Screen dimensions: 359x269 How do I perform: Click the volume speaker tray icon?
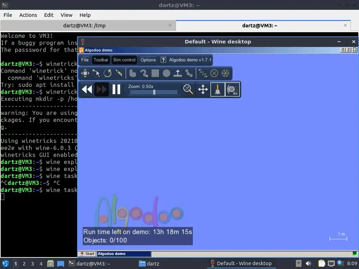[309, 263]
